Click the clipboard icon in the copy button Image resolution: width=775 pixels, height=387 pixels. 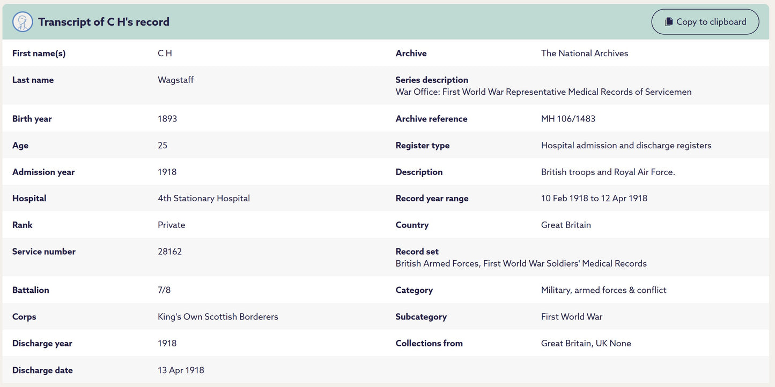[x=668, y=22]
